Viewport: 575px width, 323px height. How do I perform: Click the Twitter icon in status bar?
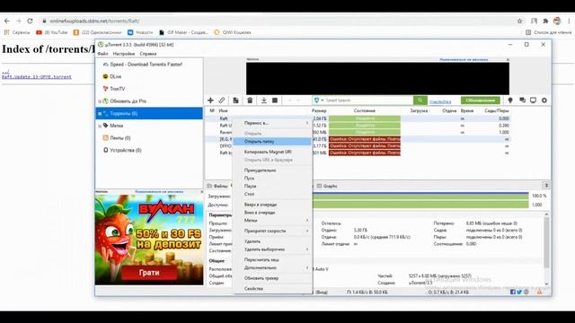click(519, 292)
